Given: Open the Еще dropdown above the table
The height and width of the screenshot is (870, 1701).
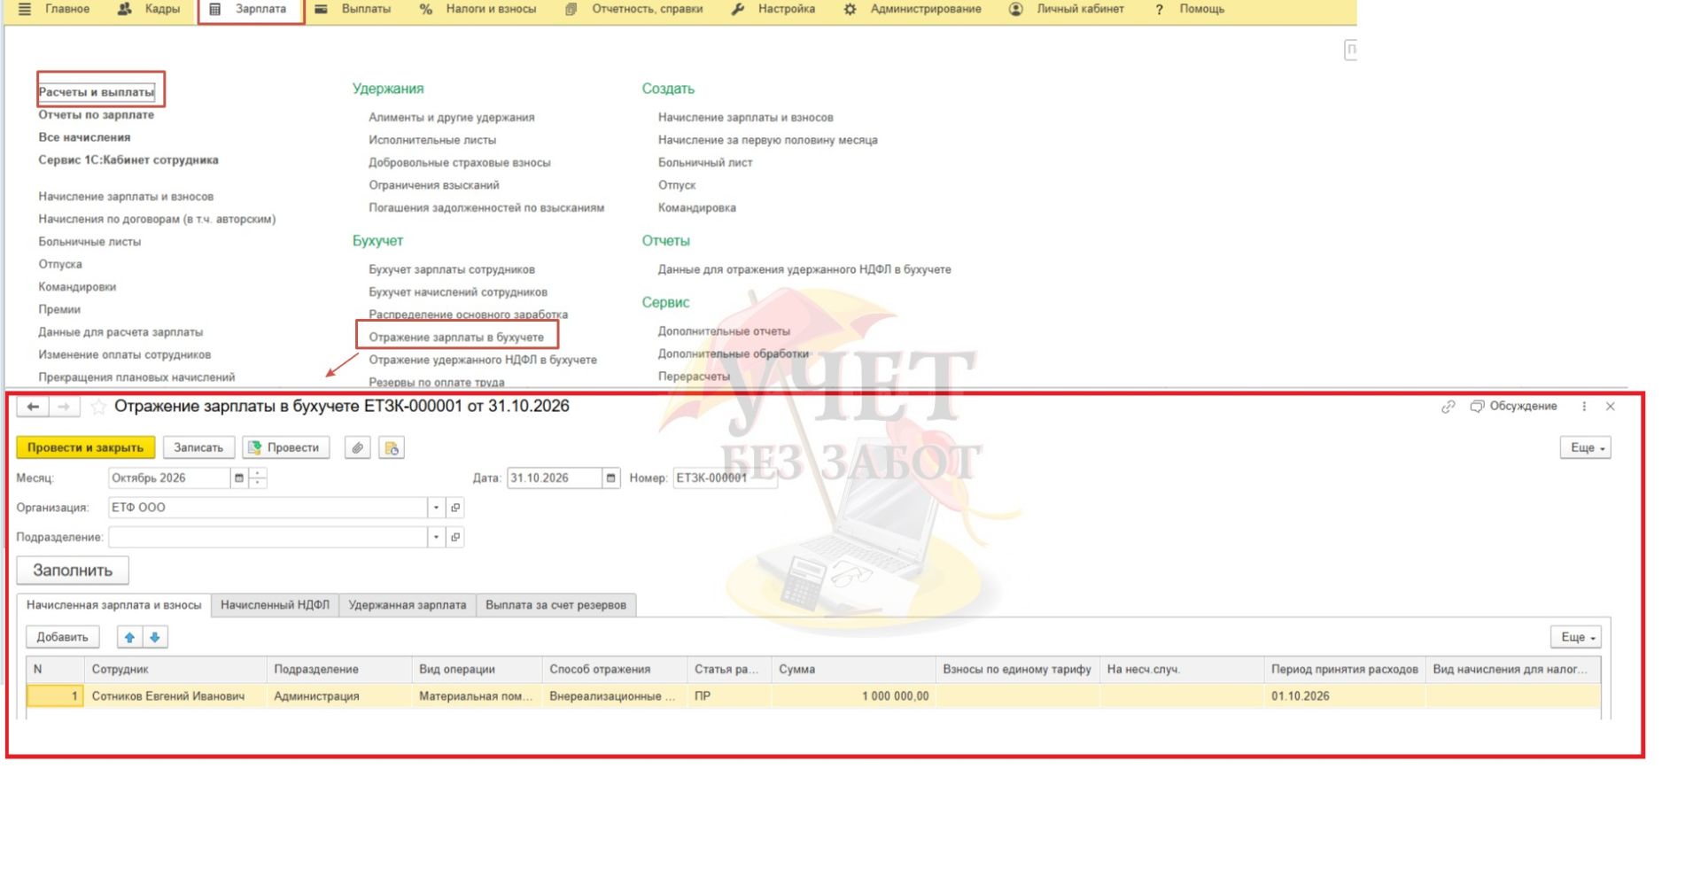Looking at the screenshot, I should (x=1575, y=637).
